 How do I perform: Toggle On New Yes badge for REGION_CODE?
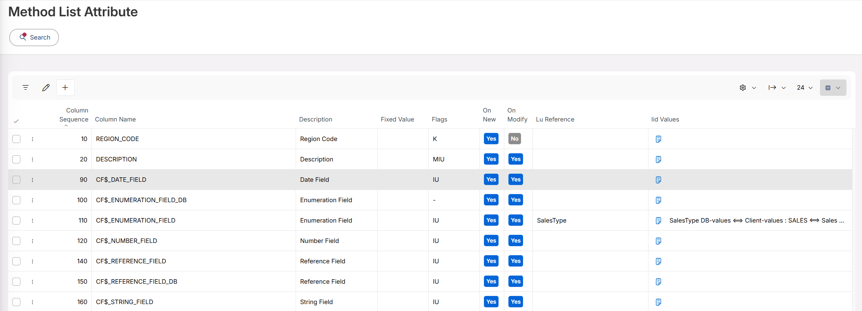click(x=491, y=139)
